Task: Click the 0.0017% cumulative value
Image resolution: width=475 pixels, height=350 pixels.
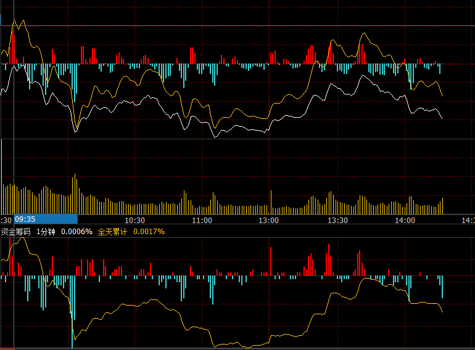Action: 149,232
